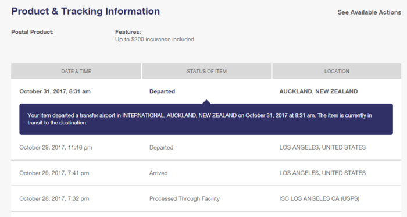Click the October 31, 2017, 8:31 am date
407x217 pixels.
pyautogui.click(x=55, y=91)
